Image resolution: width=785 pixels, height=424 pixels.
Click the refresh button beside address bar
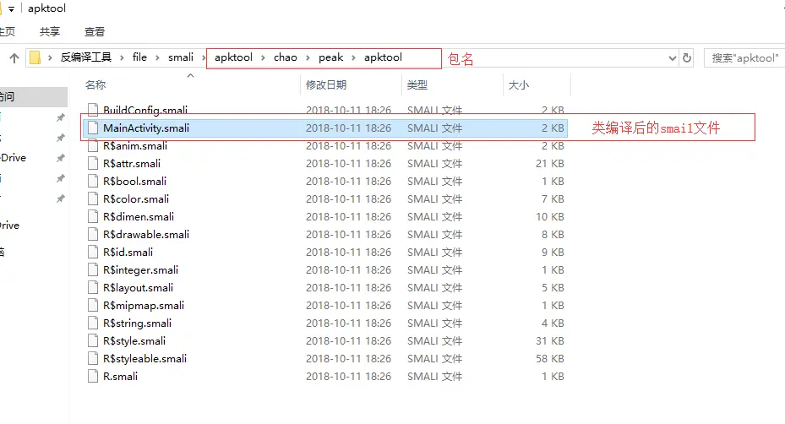point(687,58)
